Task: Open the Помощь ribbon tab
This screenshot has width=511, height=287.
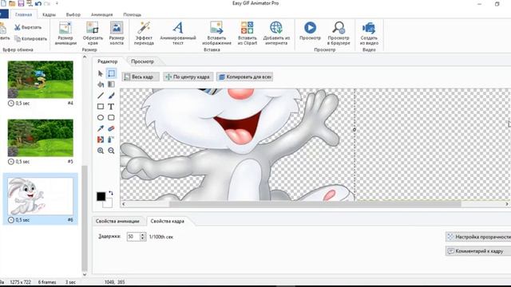Action: [x=132, y=14]
